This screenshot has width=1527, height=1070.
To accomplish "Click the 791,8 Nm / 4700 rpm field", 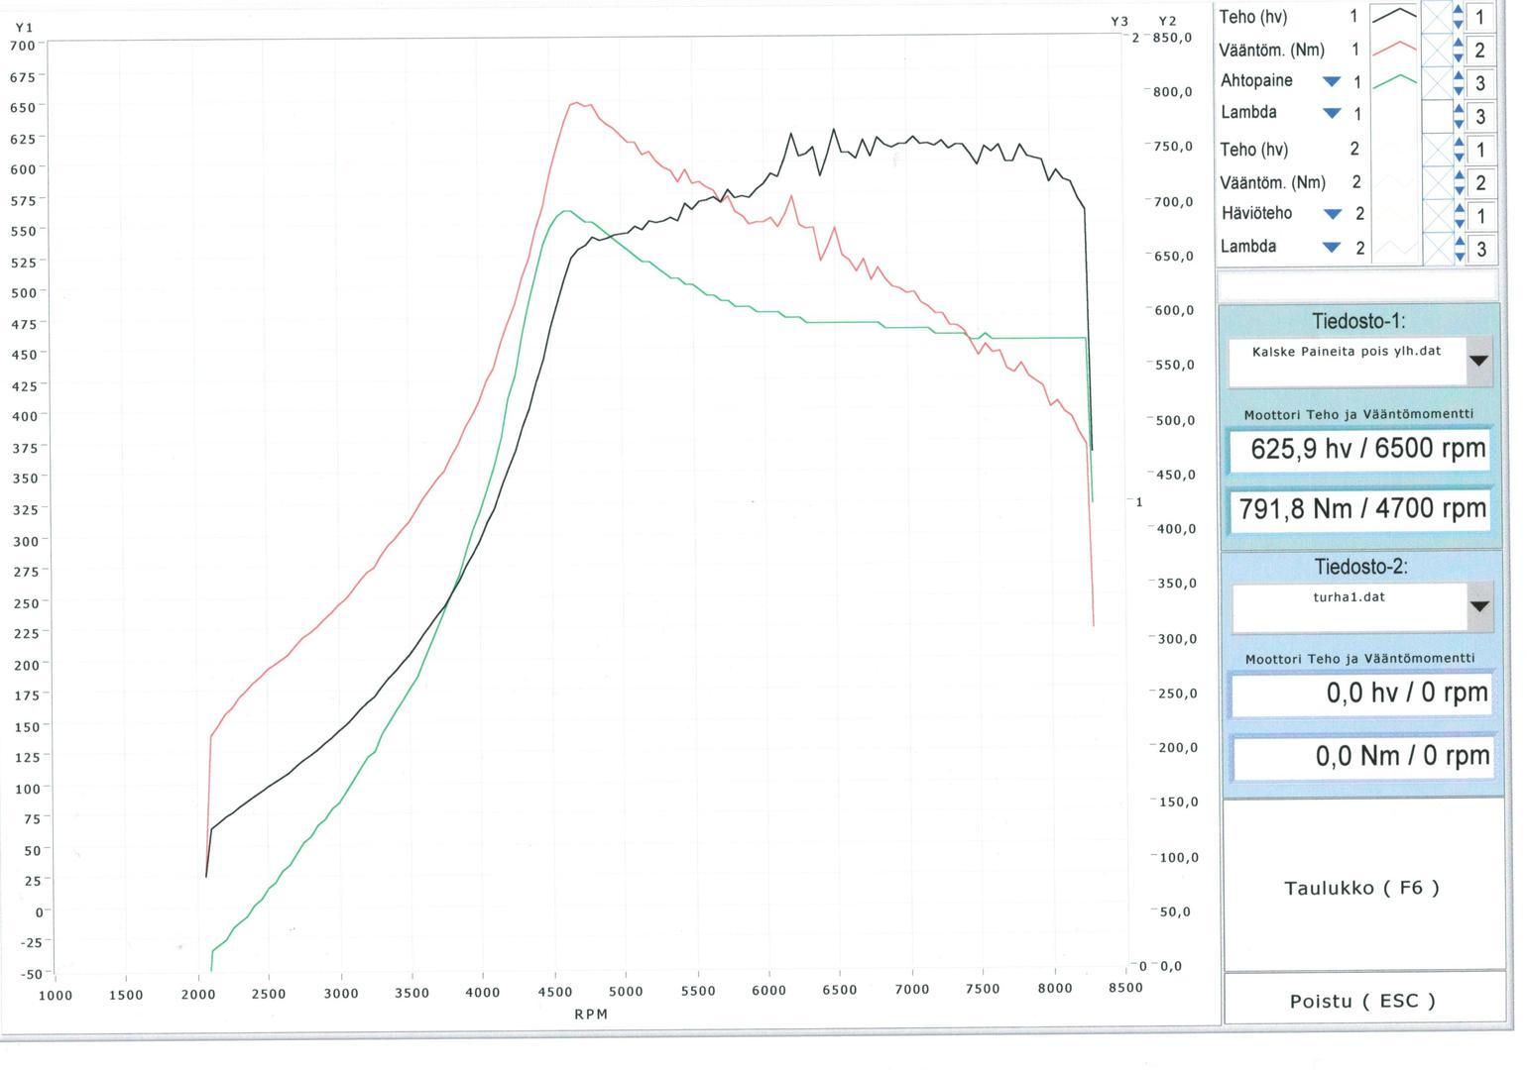I will tap(1360, 509).
